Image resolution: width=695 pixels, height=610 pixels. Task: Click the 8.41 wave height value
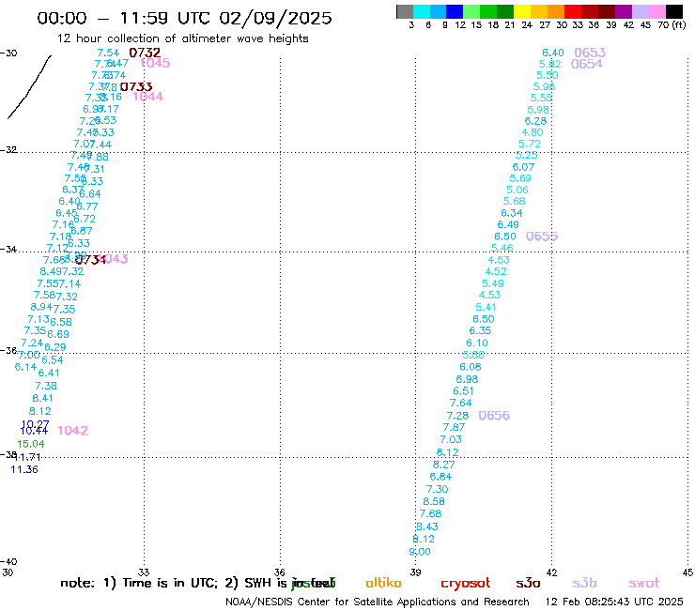point(43,398)
